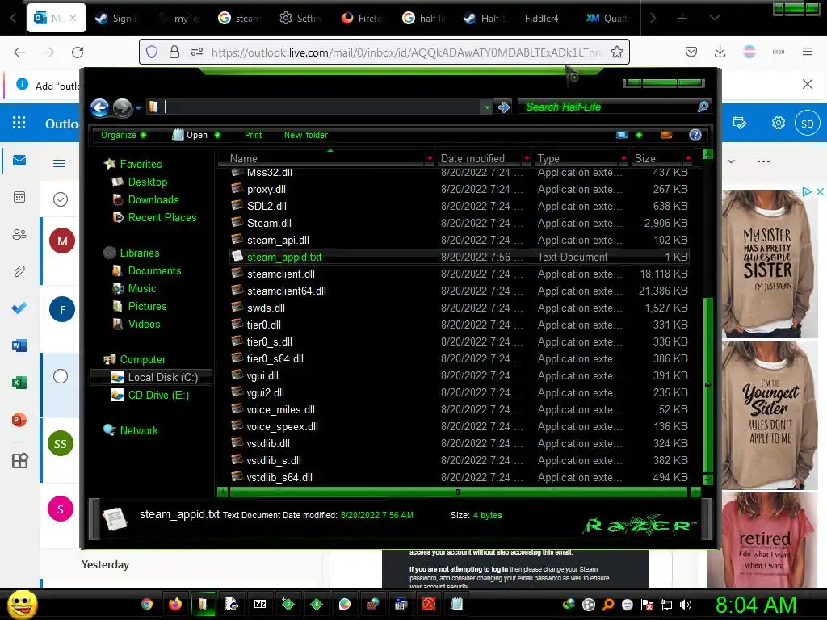Reload the Outlook page

coord(78,52)
